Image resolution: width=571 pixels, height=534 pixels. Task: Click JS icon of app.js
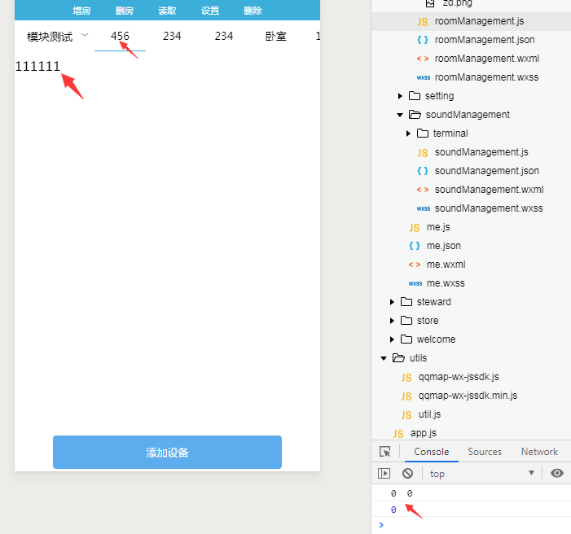[398, 434]
